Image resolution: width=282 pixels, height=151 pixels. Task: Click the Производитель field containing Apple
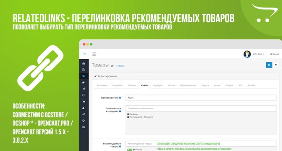point(201,98)
